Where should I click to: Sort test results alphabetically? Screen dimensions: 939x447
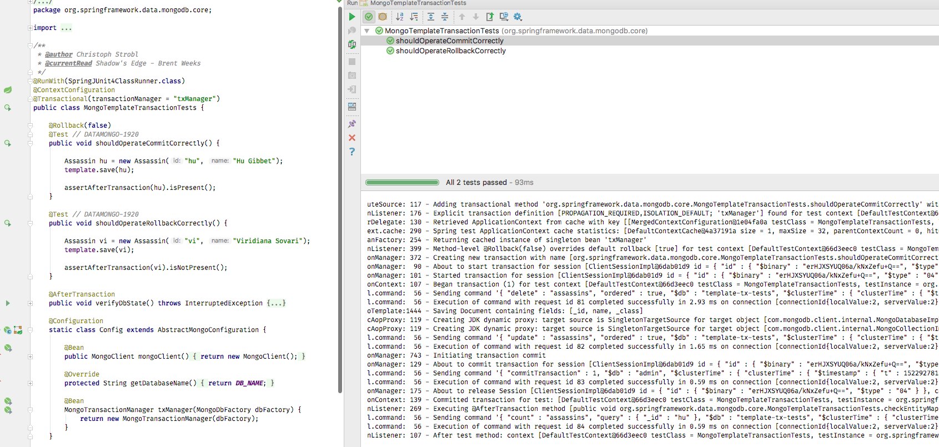400,17
